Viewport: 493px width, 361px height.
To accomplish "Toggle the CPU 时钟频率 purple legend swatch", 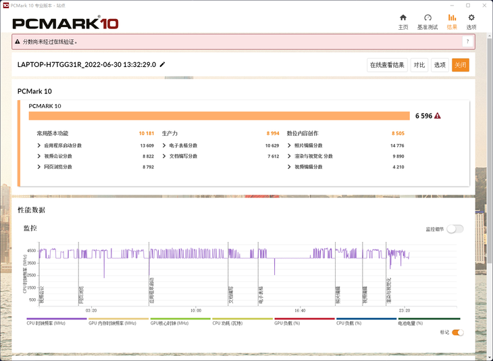I will pyautogui.click(x=56, y=319).
